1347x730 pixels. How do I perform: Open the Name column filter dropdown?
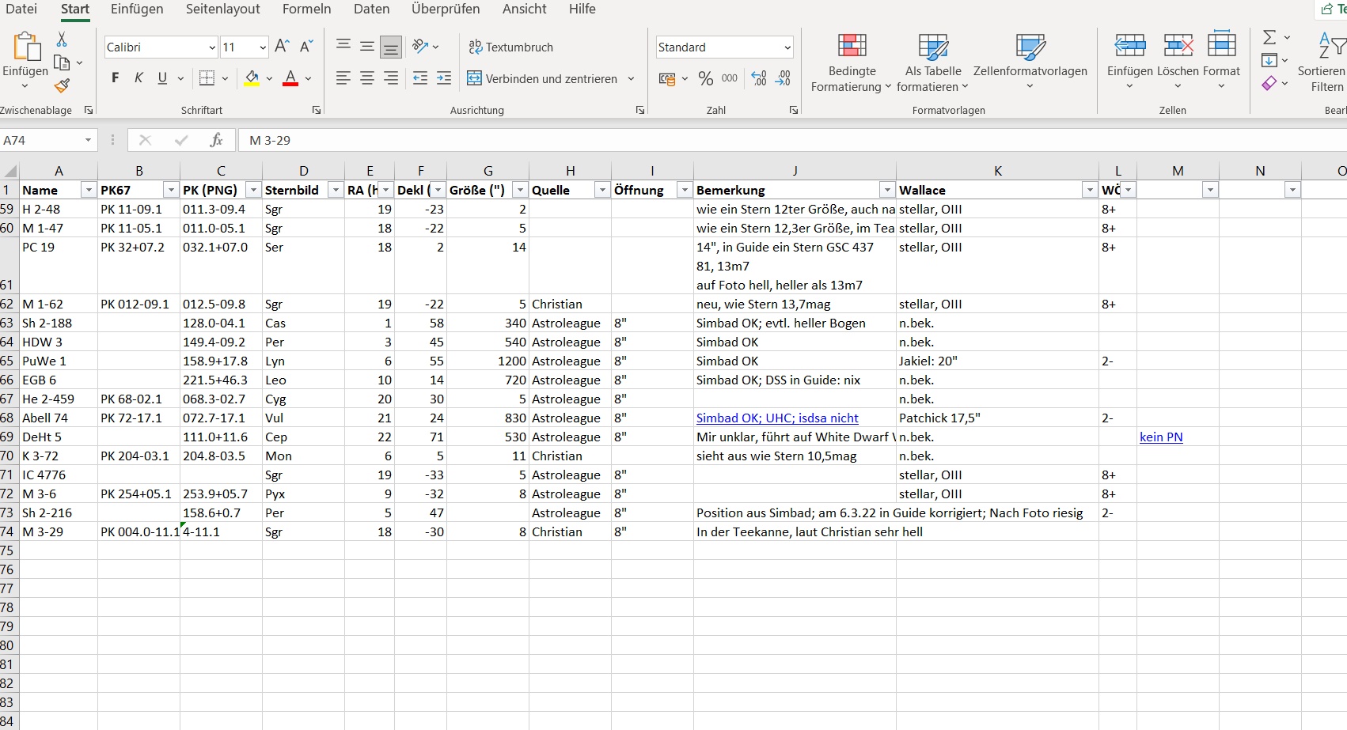88,190
